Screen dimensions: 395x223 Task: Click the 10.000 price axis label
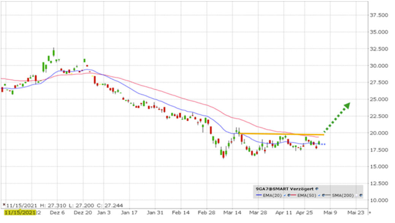[x=379, y=200]
